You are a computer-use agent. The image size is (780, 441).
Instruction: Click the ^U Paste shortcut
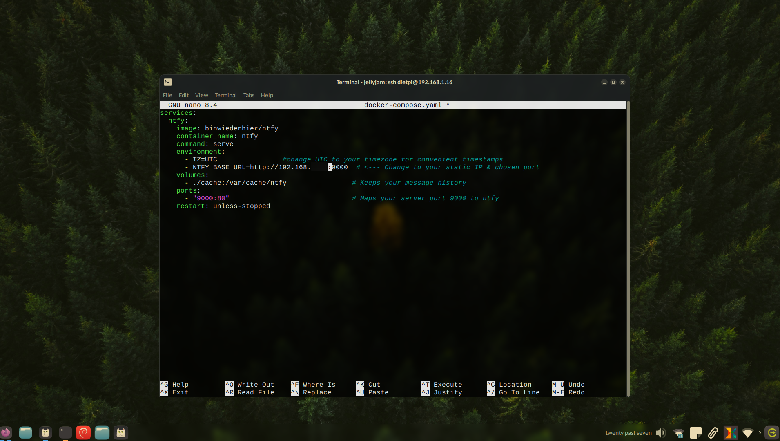coord(372,393)
